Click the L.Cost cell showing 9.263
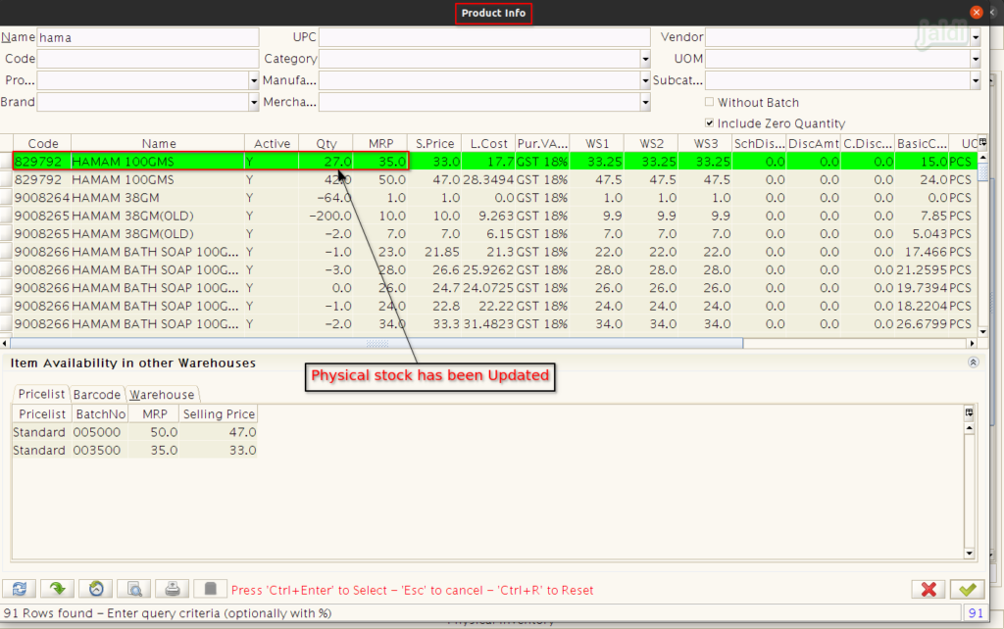Screen dimensions: 1004x629 (488, 216)
